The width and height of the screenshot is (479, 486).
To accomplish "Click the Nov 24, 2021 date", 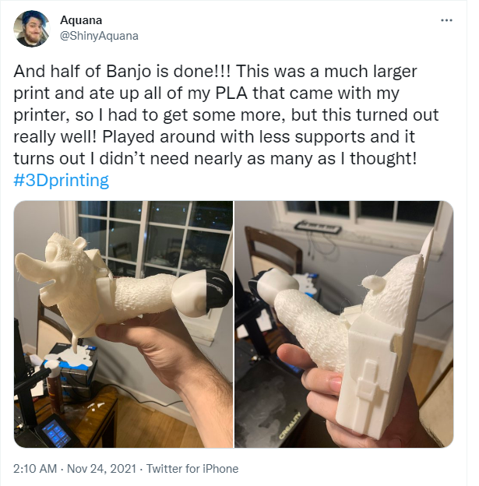I will point(101,469).
